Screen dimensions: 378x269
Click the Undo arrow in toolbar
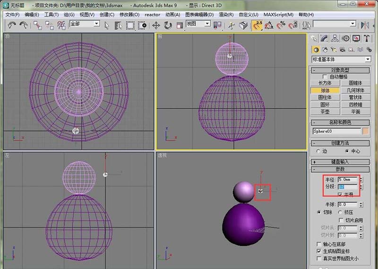[12, 25]
